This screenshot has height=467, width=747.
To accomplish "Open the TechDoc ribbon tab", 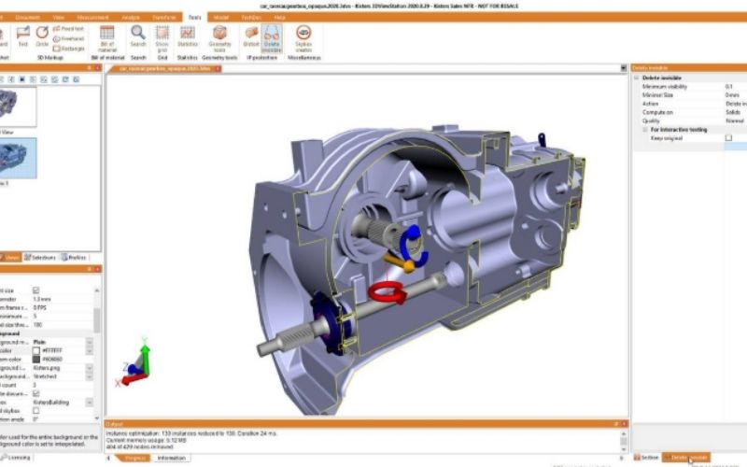I will (x=251, y=17).
